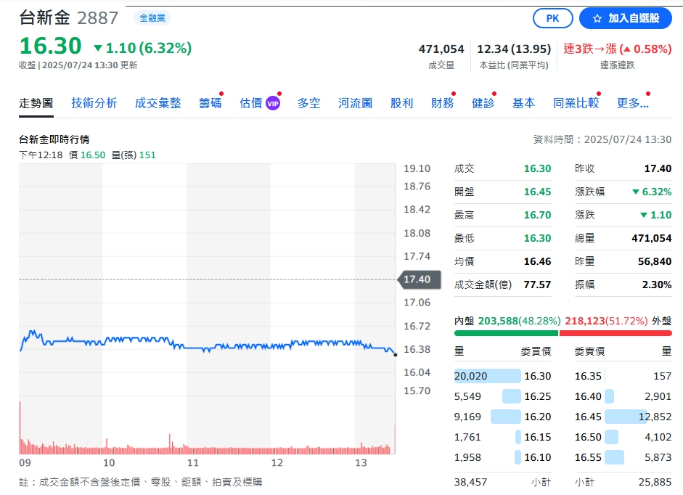Click the 16.45 ask price row
This screenshot has width=683, height=495.
(623, 417)
